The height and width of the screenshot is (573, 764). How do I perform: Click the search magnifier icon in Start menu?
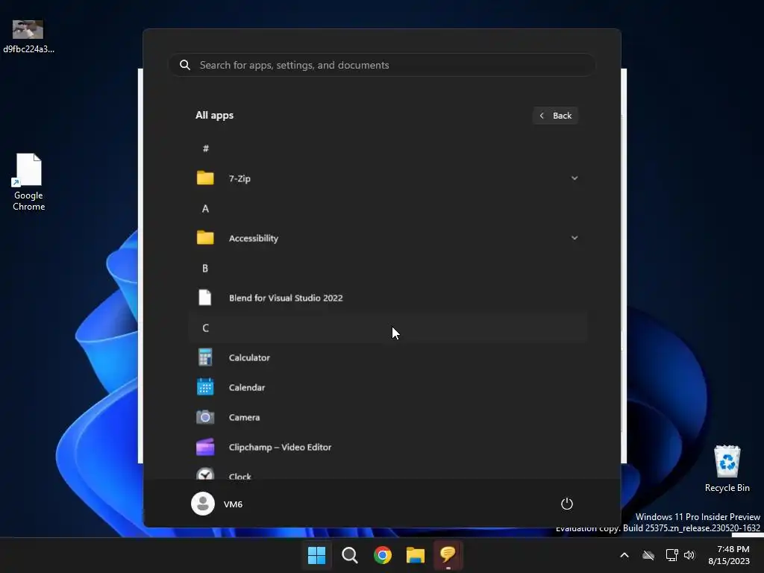[x=185, y=65]
